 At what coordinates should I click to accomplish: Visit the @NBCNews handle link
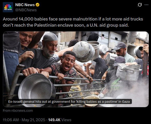pyautogui.click(x=26, y=10)
